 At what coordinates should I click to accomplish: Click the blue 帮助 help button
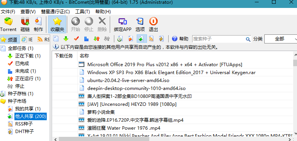pyautogui.click(x=180, y=39)
